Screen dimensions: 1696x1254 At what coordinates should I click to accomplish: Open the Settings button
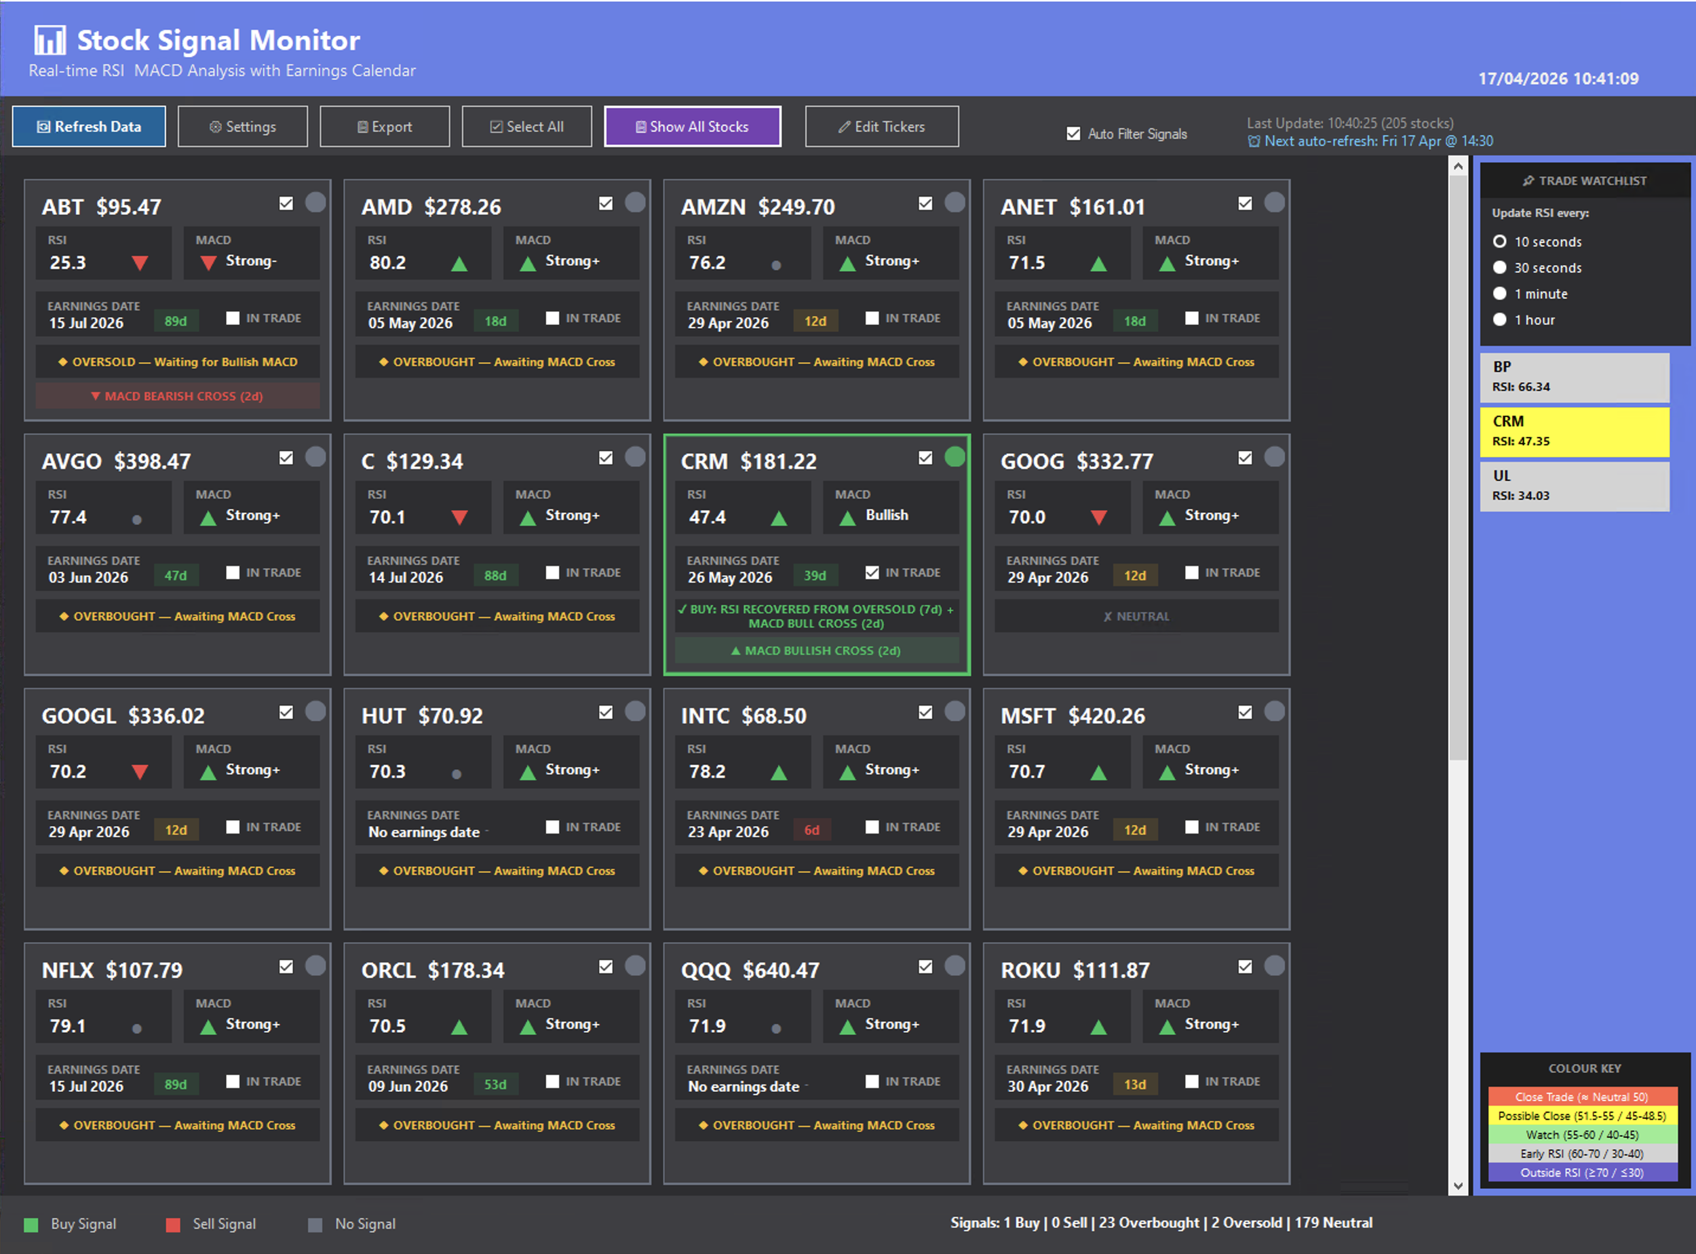click(242, 126)
